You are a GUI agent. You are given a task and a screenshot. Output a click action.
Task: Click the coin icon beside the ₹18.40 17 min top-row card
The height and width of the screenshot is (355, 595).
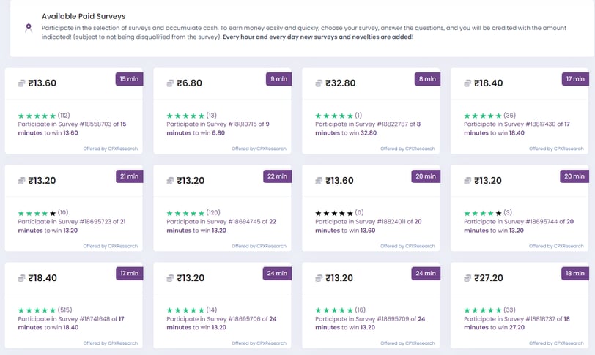pos(467,83)
